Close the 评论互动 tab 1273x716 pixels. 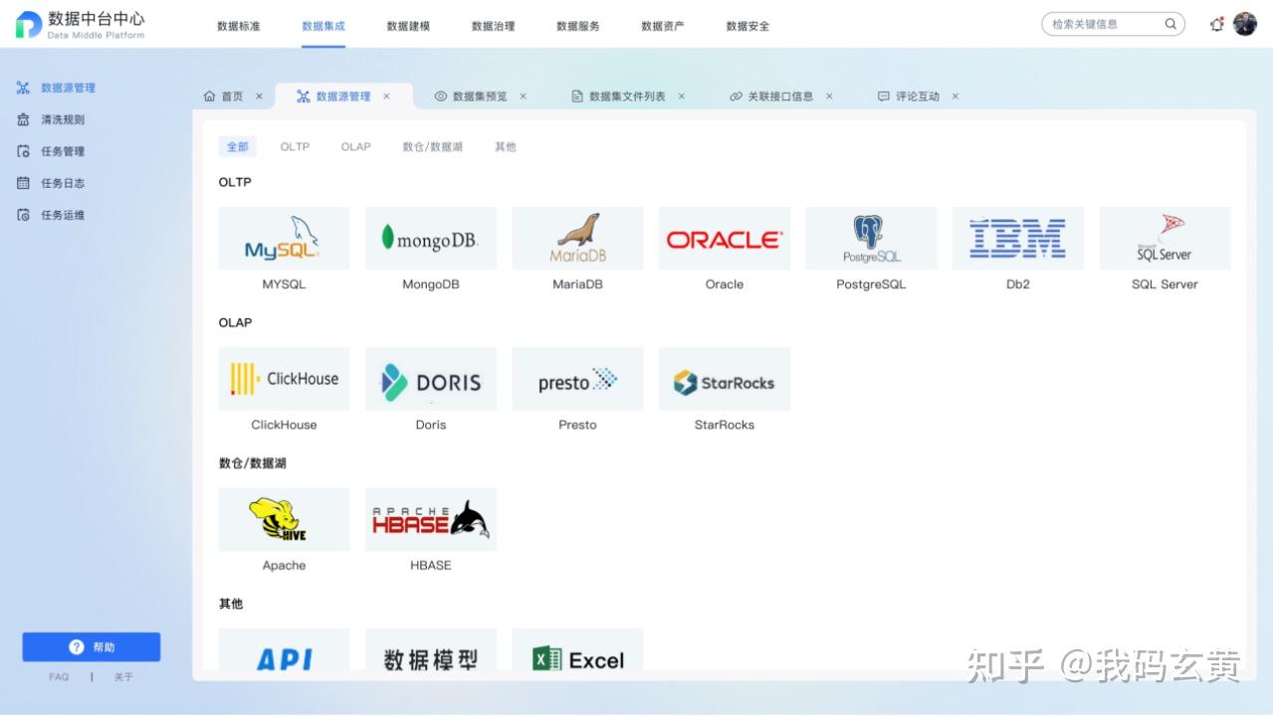click(x=955, y=96)
